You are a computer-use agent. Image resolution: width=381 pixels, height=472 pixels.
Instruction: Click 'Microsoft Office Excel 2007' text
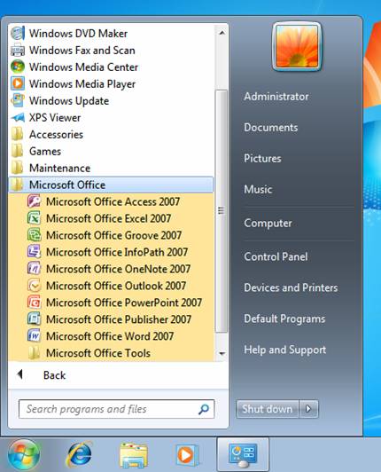[109, 218]
